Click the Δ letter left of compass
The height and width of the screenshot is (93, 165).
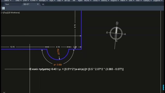tap(107, 33)
